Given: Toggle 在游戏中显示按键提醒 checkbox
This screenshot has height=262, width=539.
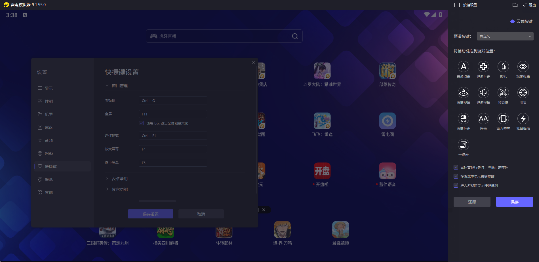Looking at the screenshot, I should [x=456, y=176].
